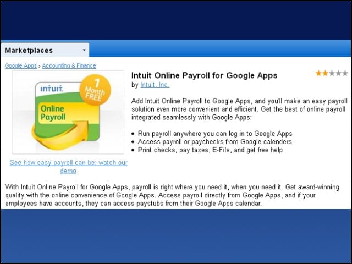
Task: Open the Marketplaces dropdown tab
Action: click(x=45, y=50)
